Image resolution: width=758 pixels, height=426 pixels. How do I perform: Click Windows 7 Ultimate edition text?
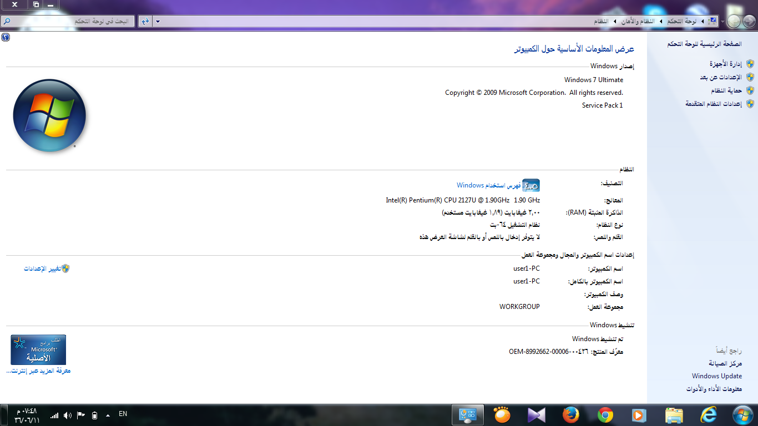click(594, 80)
